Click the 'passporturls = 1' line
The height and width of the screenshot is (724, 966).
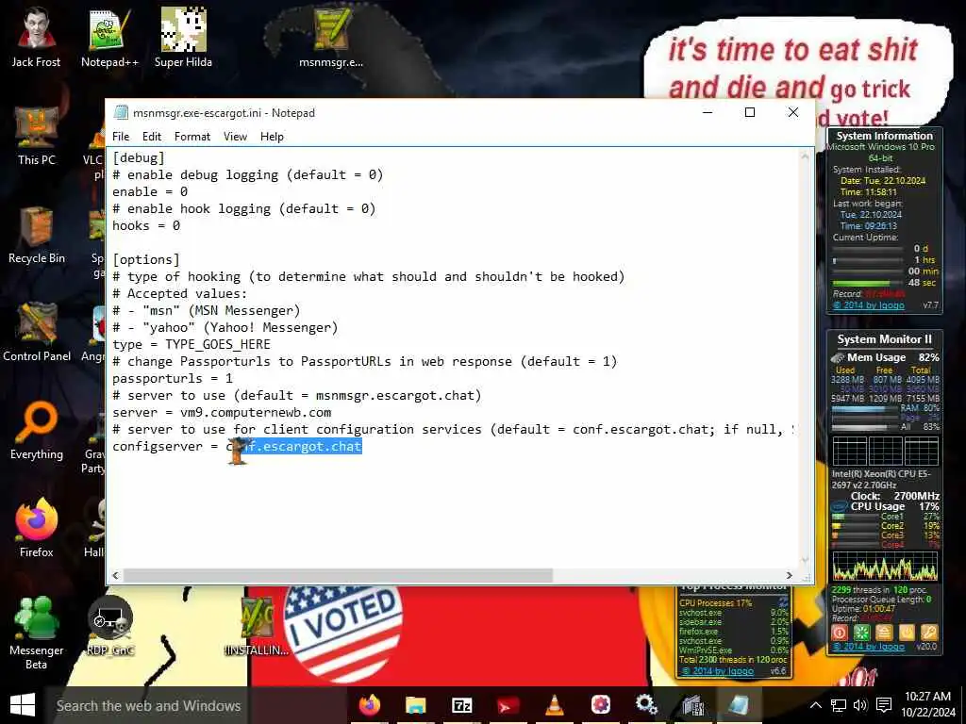(173, 379)
